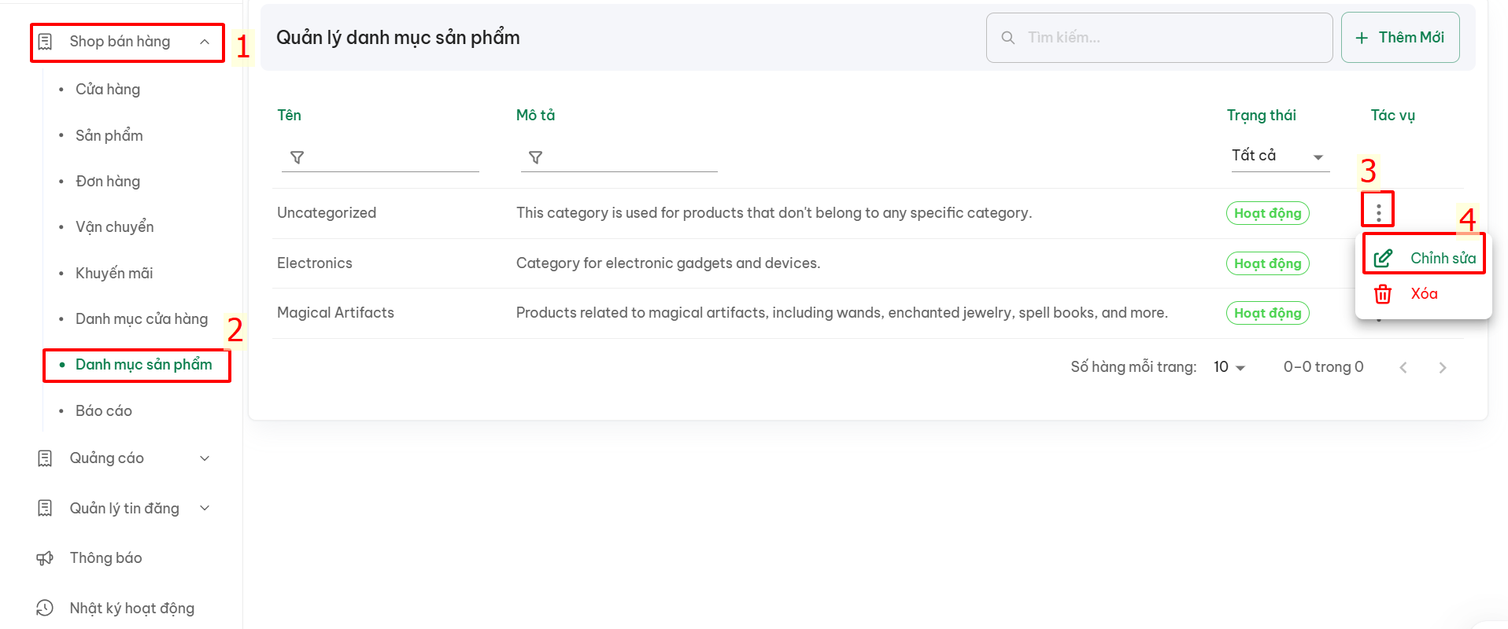Open Sản phẩm in sidebar
Screen dimensions: 1508x629
(109, 135)
